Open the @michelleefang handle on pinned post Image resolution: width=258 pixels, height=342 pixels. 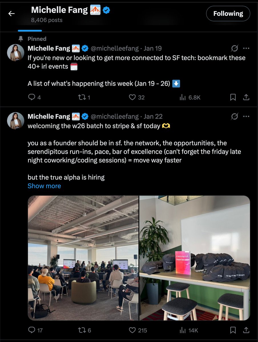tap(114, 48)
